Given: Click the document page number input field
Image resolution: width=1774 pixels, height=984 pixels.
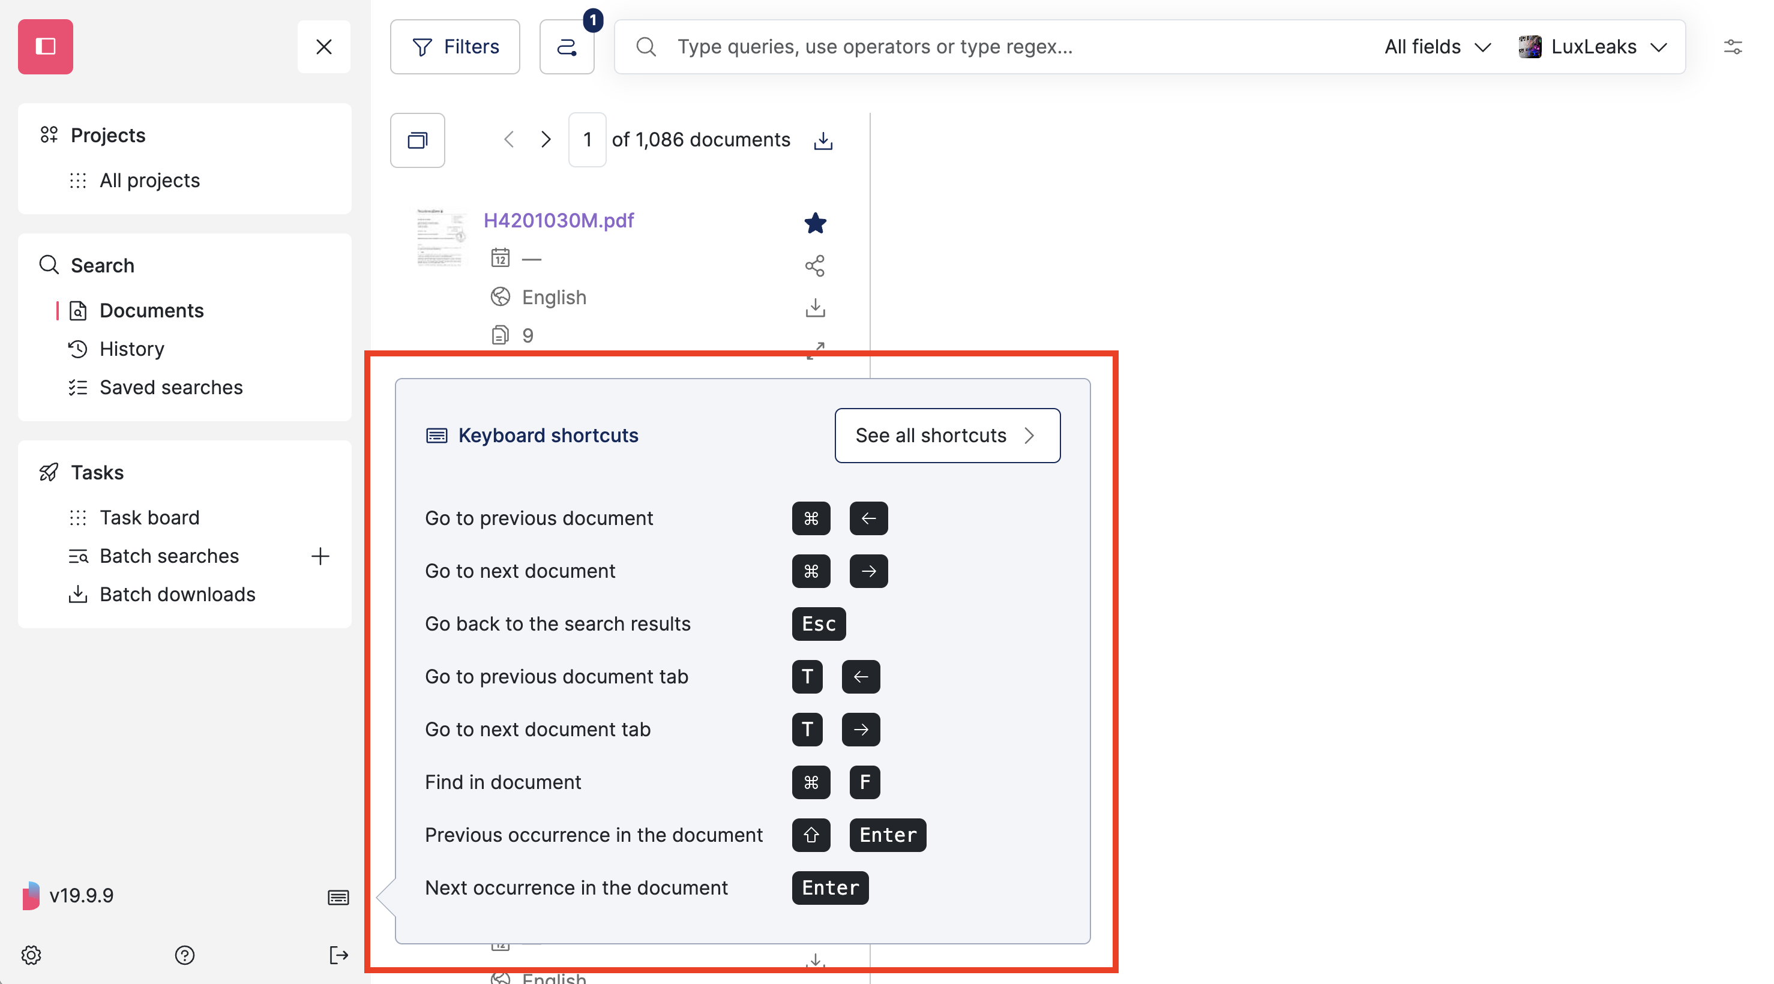Looking at the screenshot, I should point(587,139).
